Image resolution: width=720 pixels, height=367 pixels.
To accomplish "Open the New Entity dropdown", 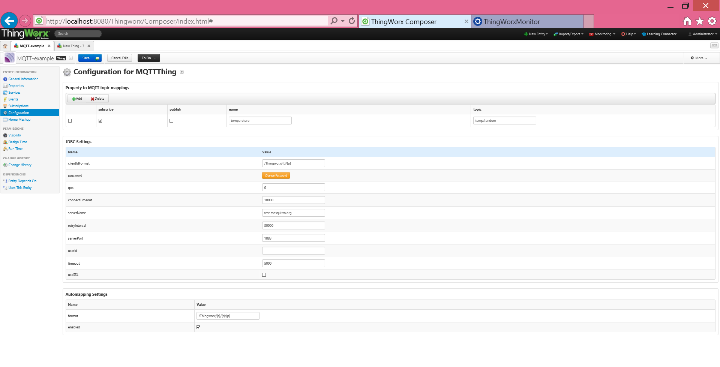I will click(536, 34).
